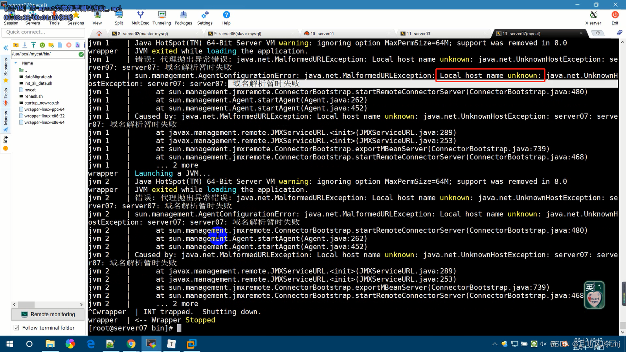Click the file list scroll-right arrow

pos(81,304)
